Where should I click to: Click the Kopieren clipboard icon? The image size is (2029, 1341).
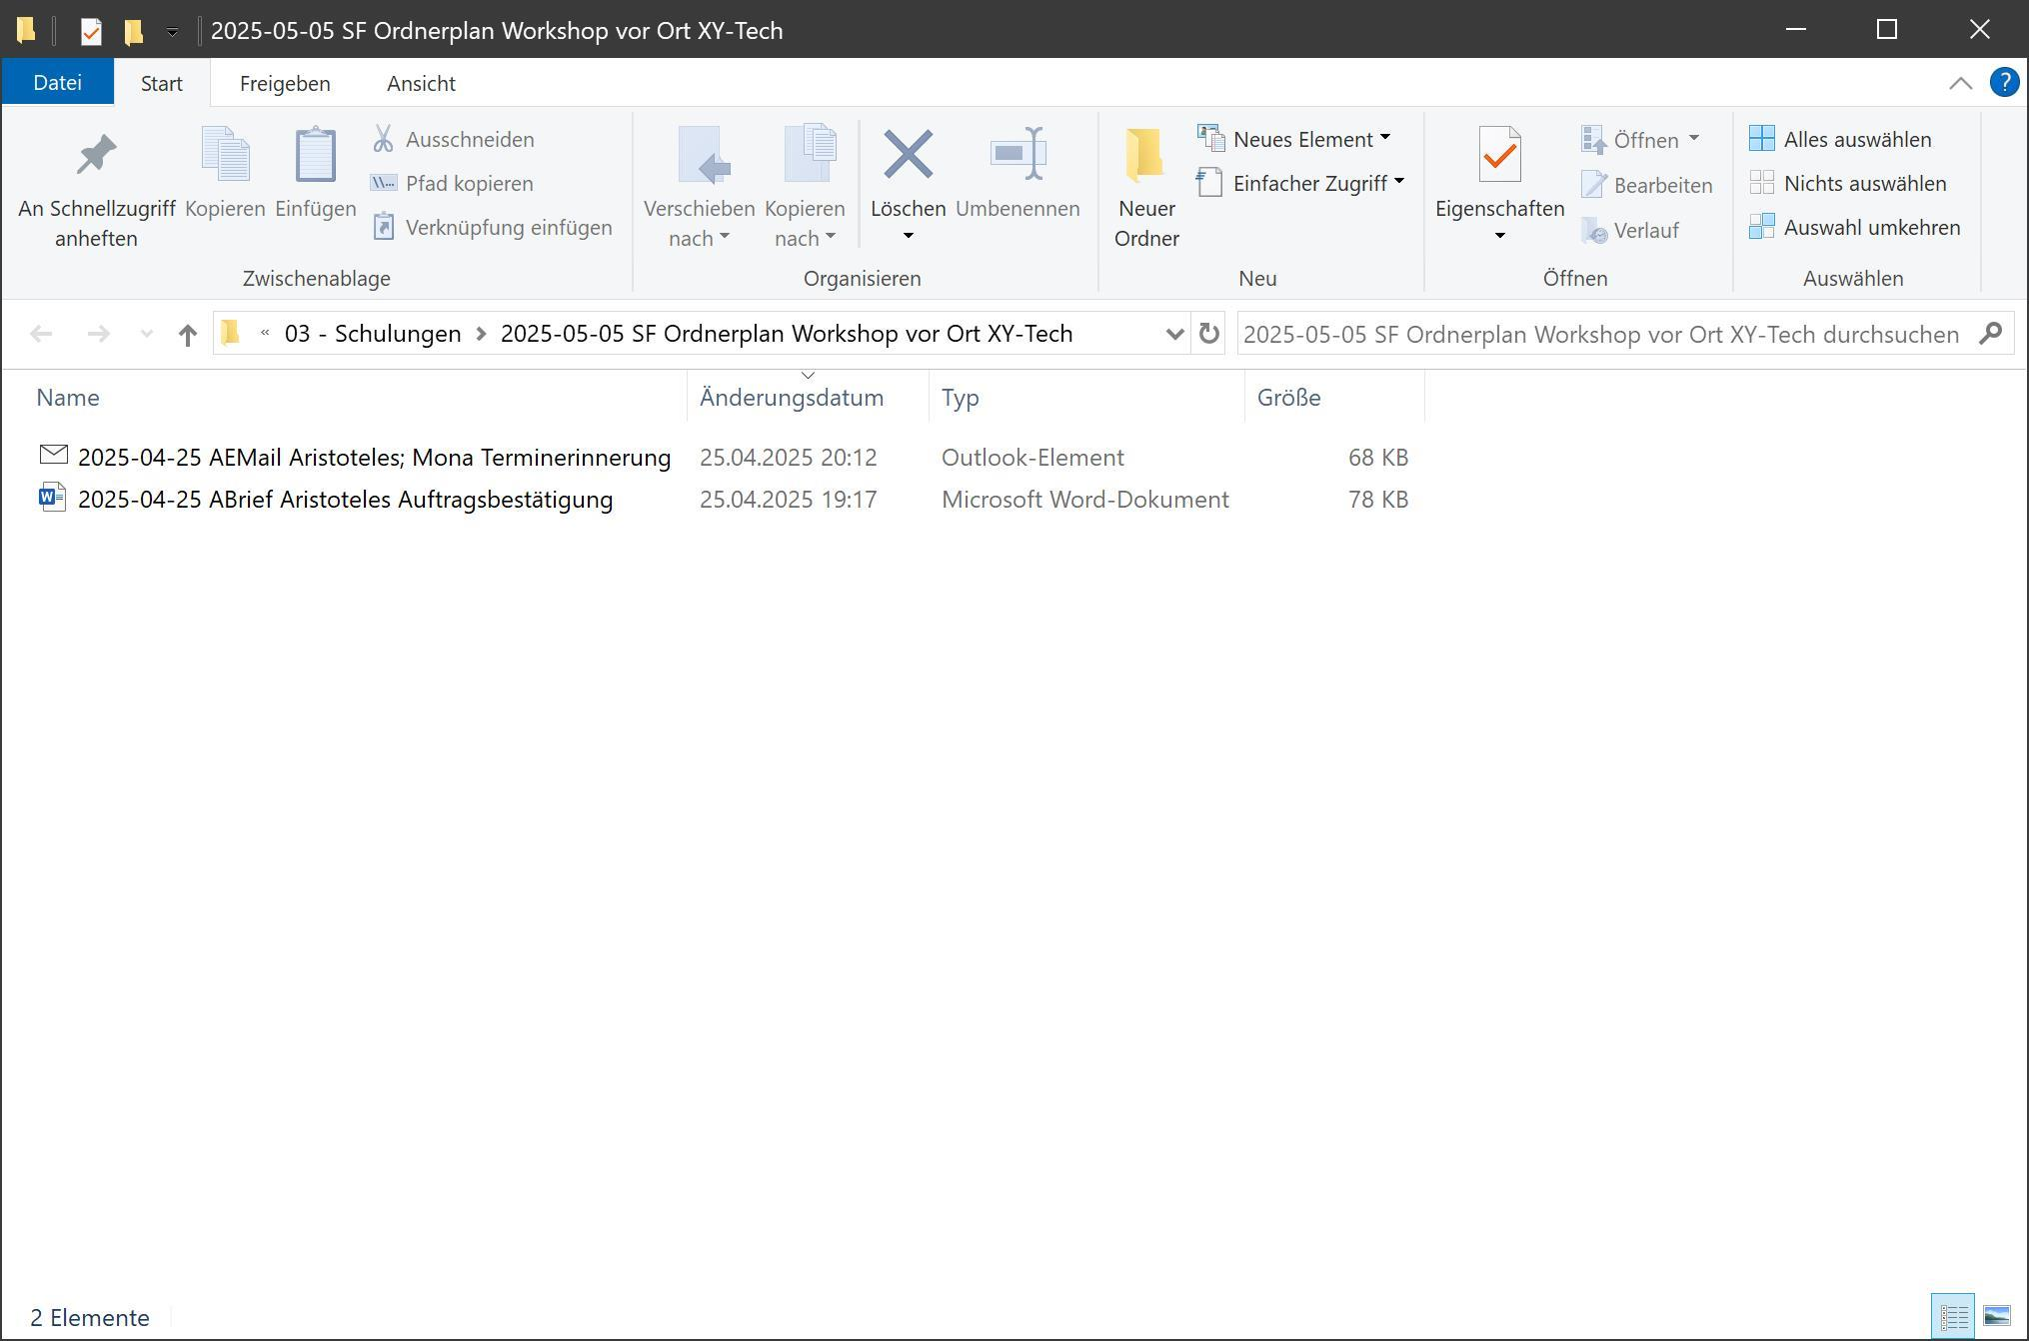(225, 155)
